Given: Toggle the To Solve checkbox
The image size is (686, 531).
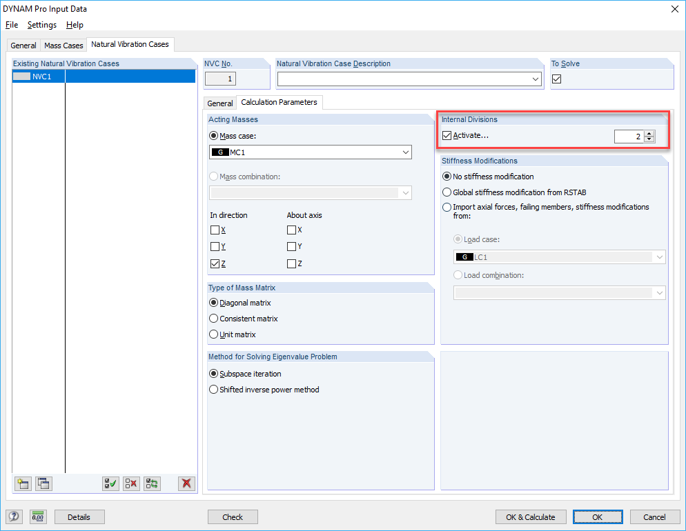Looking at the screenshot, I should pos(556,79).
